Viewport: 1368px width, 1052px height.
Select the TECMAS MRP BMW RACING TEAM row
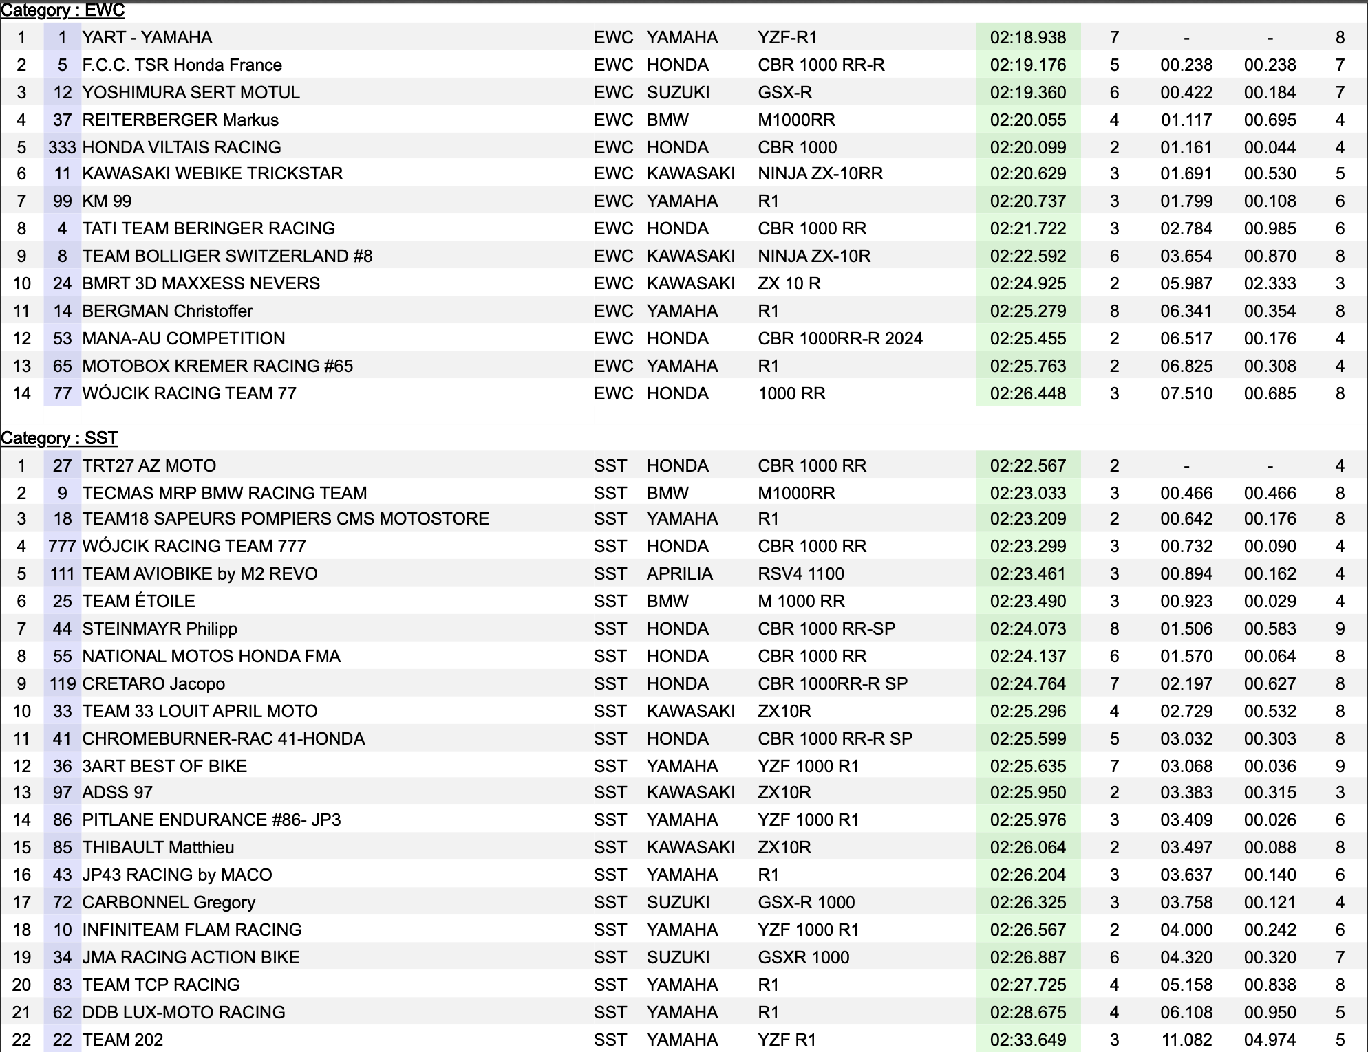coord(224,494)
